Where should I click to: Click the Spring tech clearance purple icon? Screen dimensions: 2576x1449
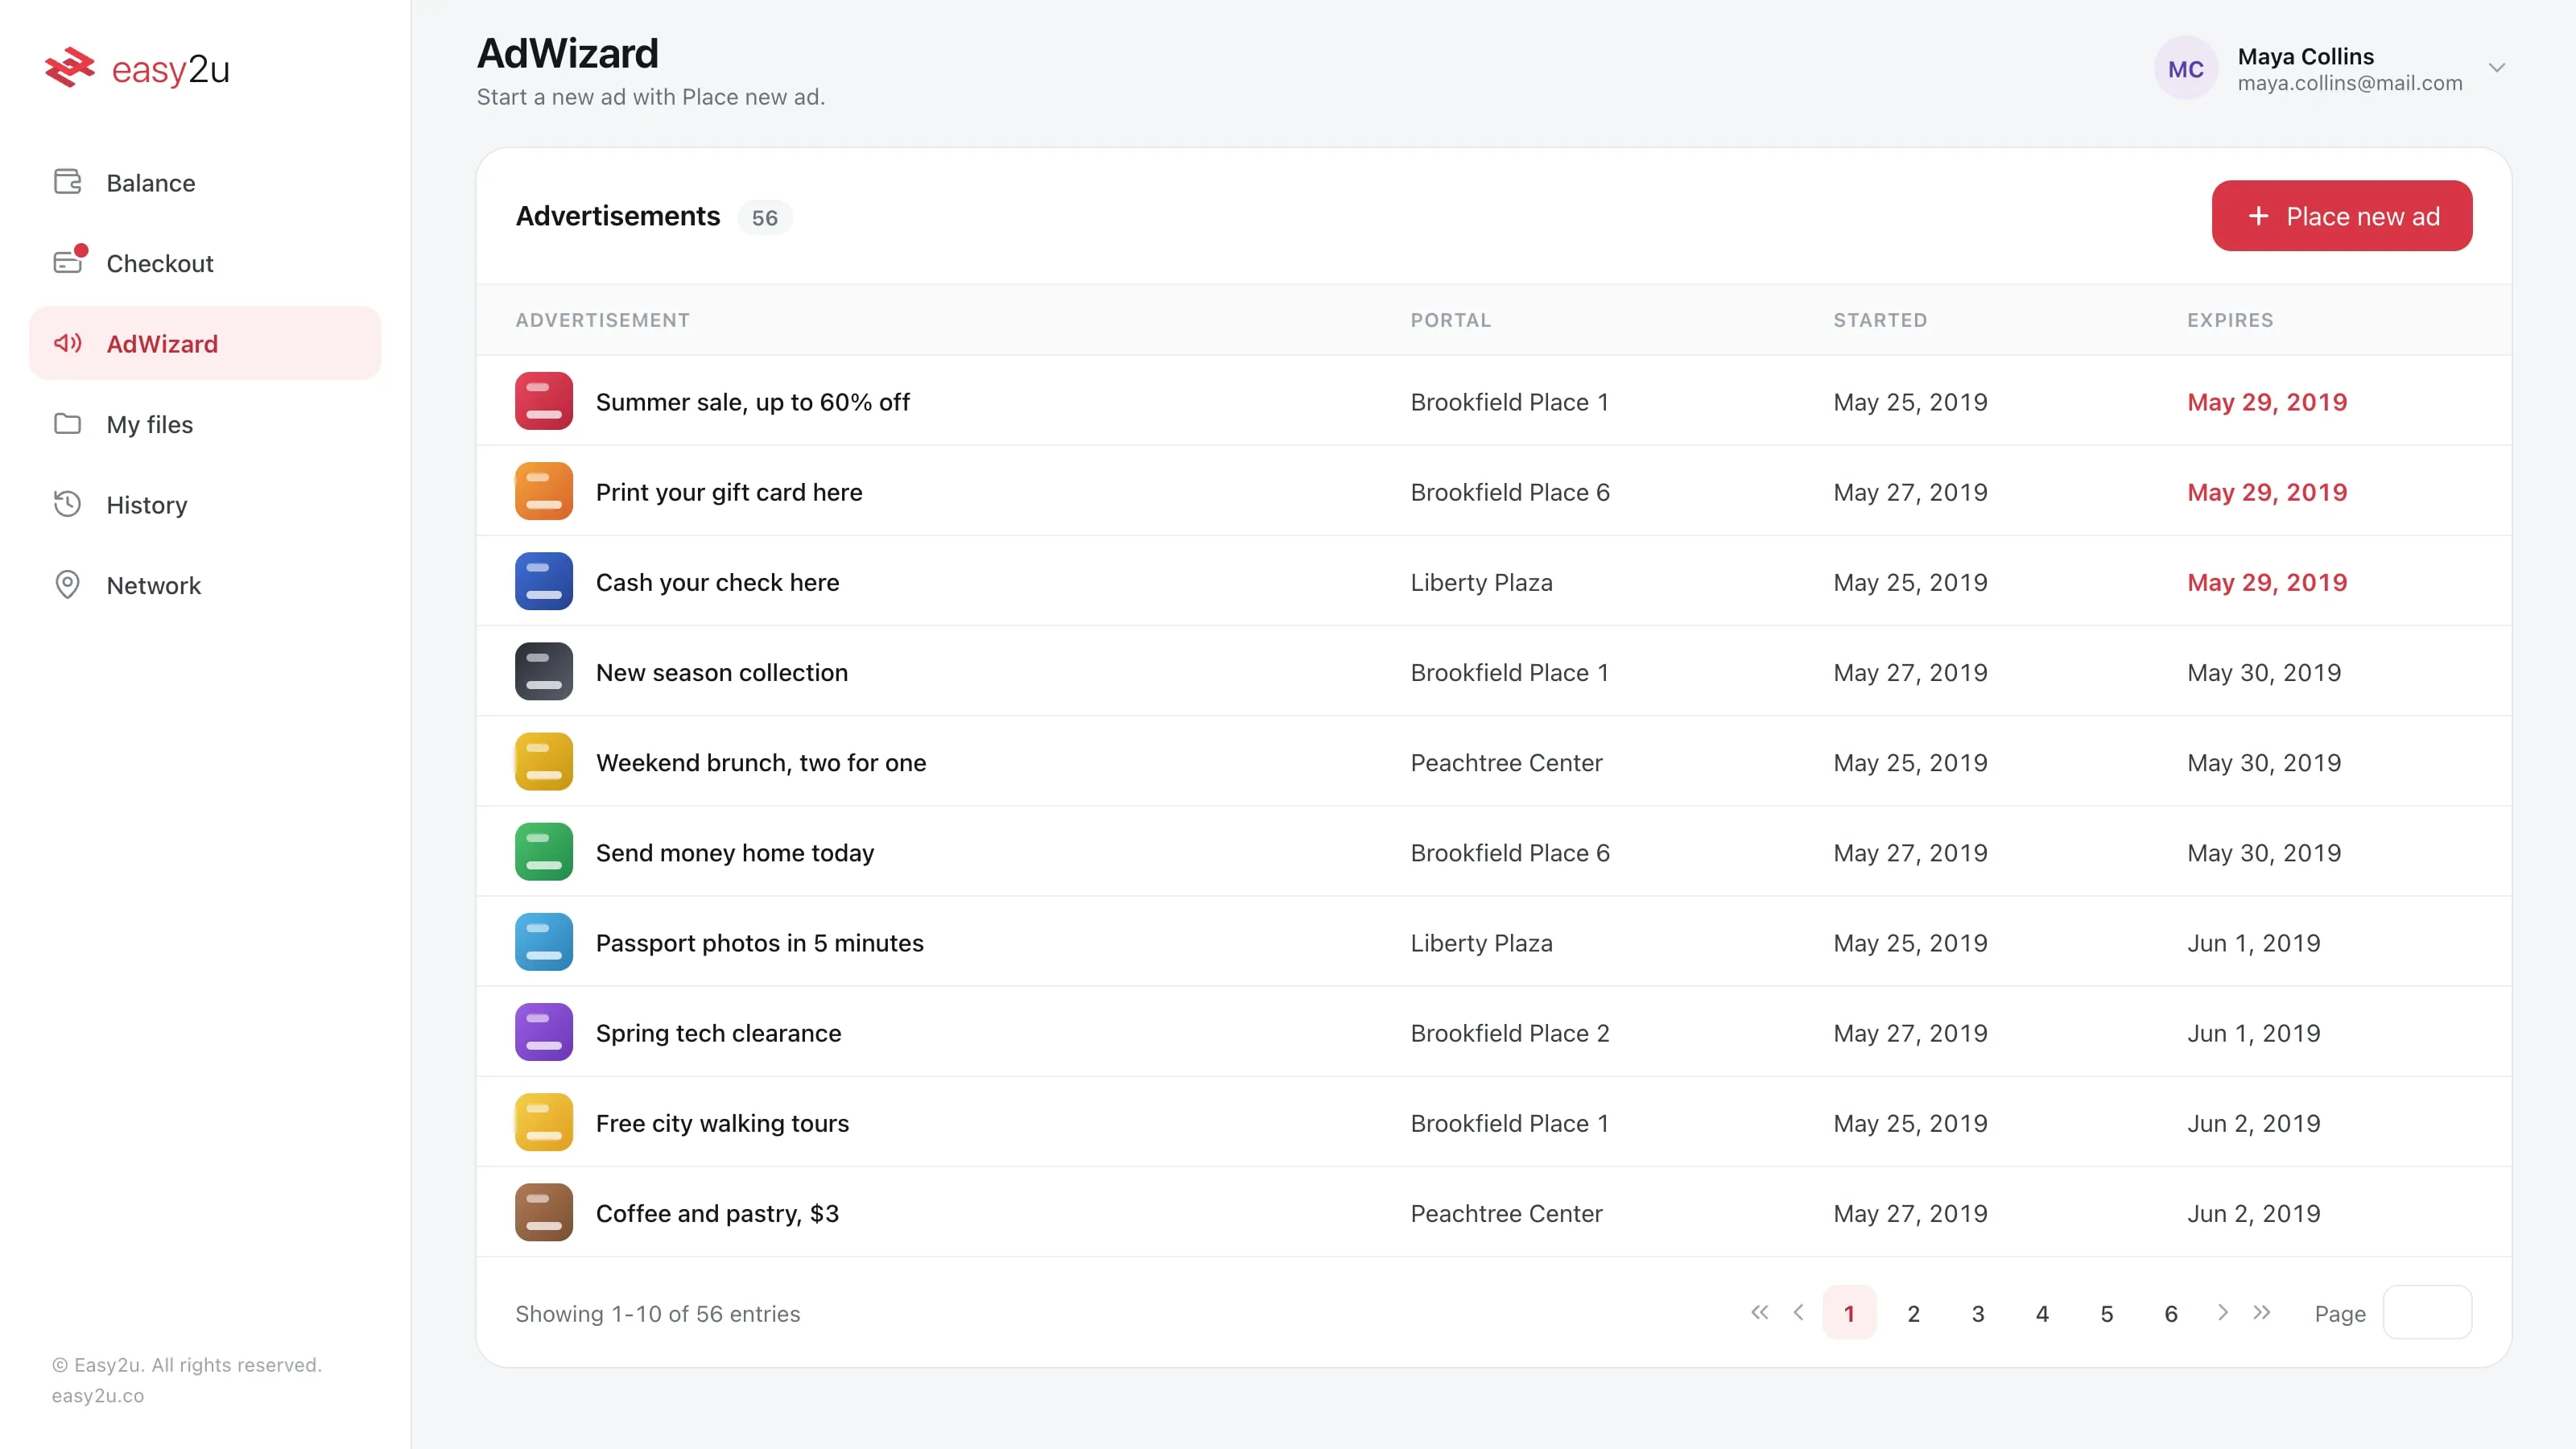click(x=544, y=1032)
